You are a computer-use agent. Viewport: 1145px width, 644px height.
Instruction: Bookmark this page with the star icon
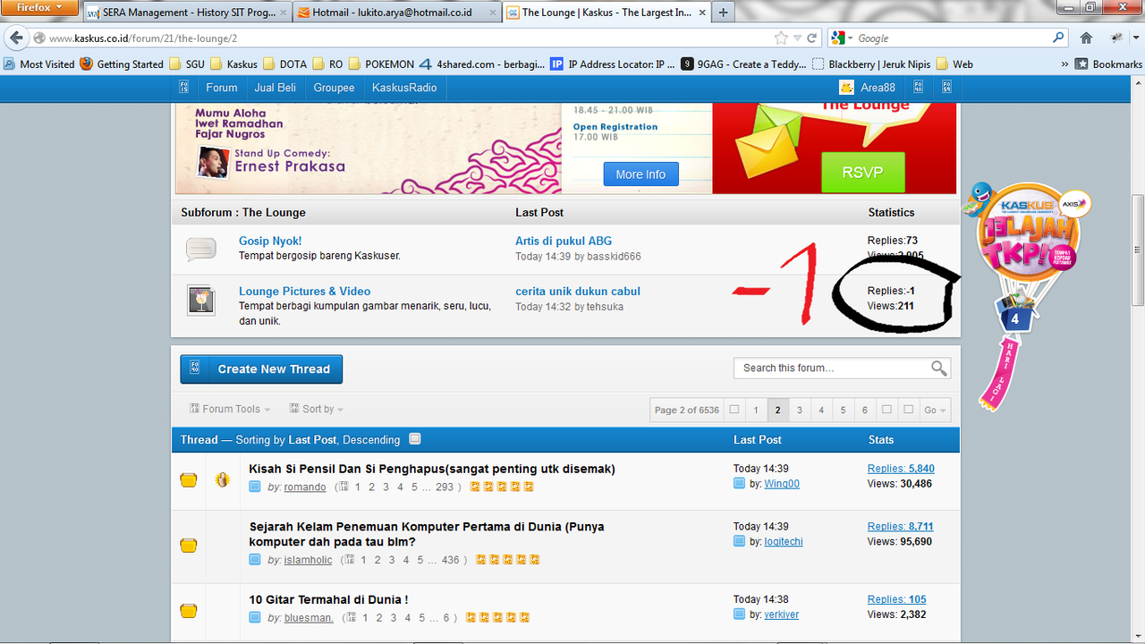pos(781,38)
